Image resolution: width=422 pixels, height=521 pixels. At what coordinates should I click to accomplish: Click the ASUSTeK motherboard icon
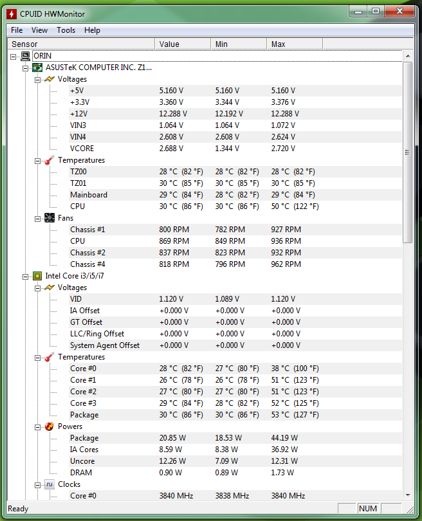tap(37, 68)
